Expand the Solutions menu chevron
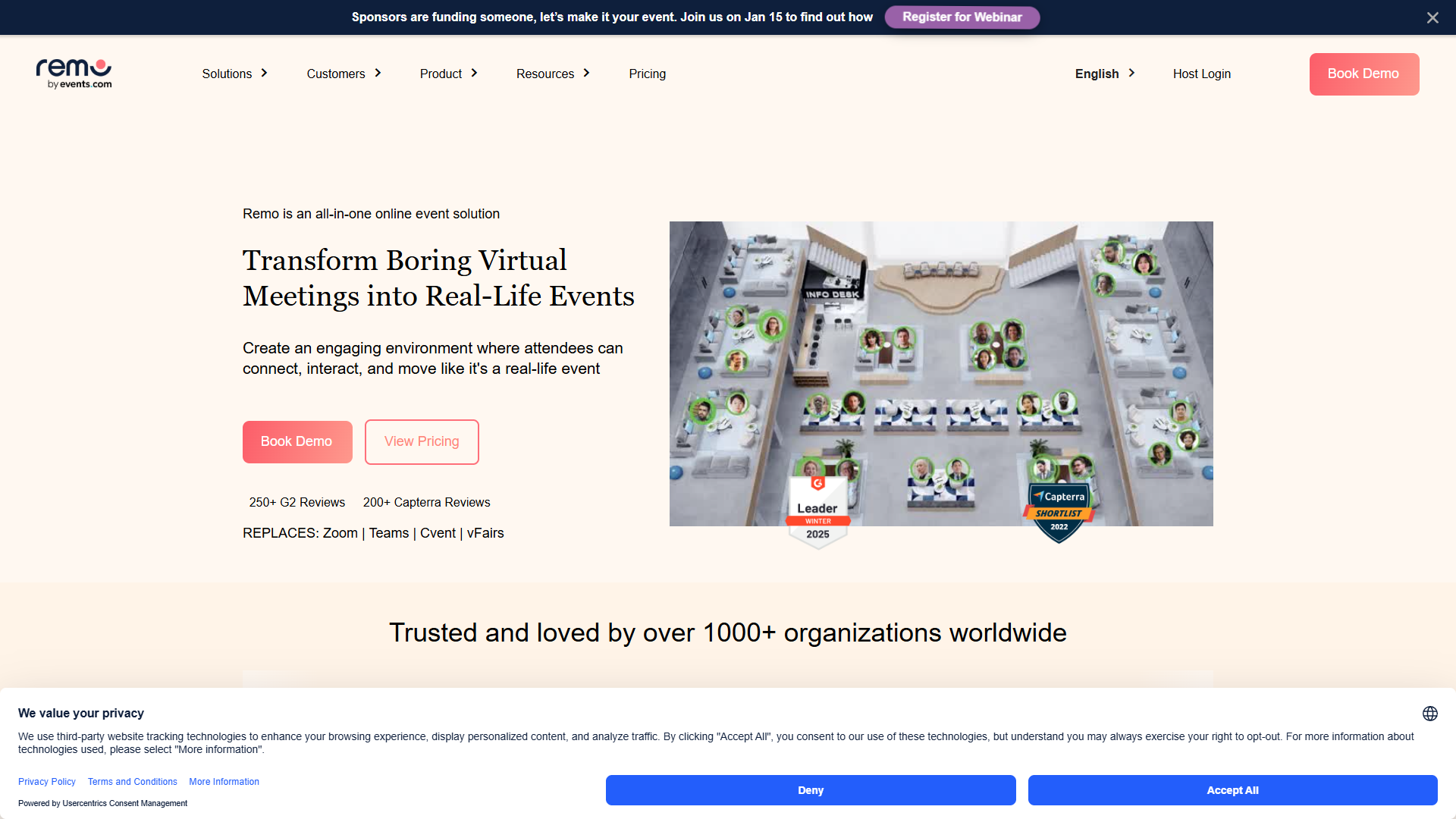Viewport: 1456px width, 819px height. pos(264,73)
